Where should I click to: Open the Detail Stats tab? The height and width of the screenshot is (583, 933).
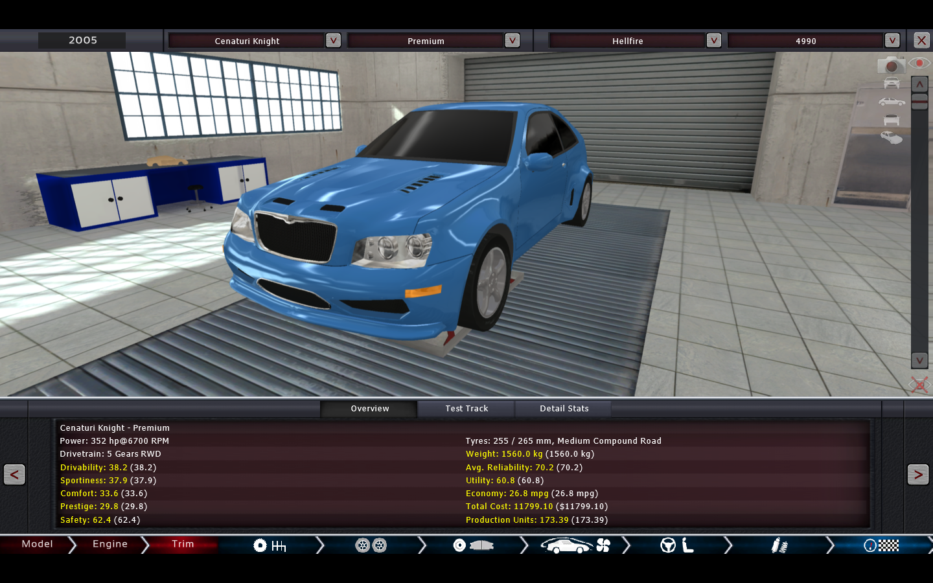point(564,409)
